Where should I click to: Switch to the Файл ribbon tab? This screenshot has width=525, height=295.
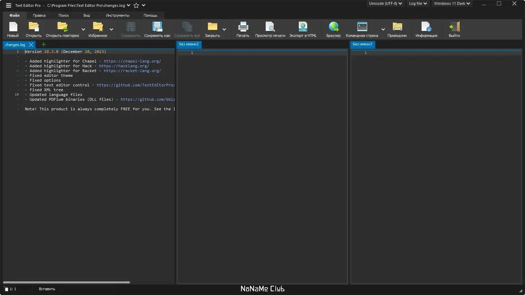(14, 15)
